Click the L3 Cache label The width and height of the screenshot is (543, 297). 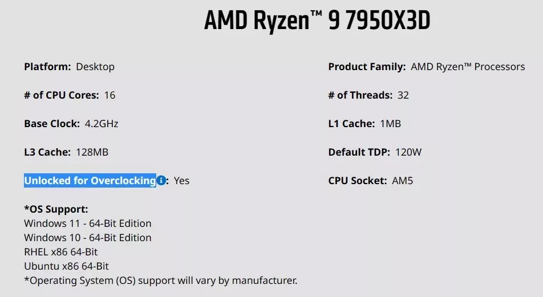(47, 152)
